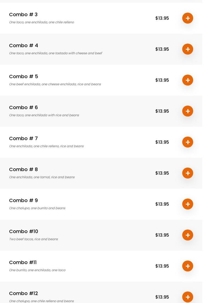Add Combo # 3 with the plus icon
The height and width of the screenshot is (303, 211).
tap(188, 18)
